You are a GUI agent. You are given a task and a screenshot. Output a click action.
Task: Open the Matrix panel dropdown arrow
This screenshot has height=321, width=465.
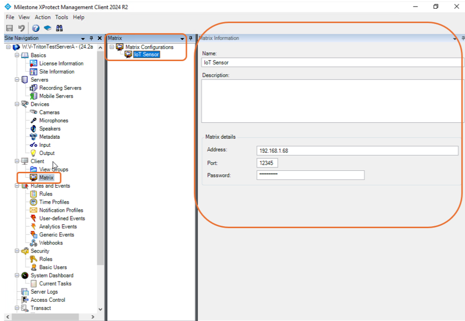coord(182,39)
